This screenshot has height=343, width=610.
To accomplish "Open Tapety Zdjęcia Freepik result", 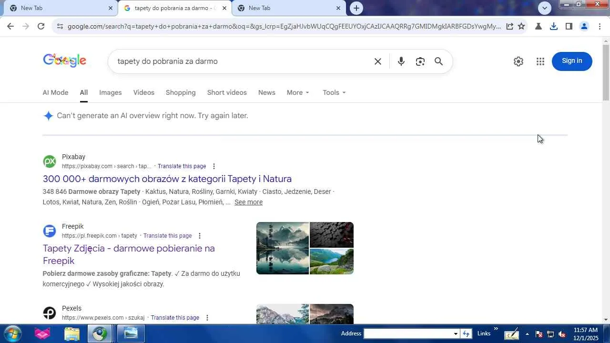I will pos(129,254).
